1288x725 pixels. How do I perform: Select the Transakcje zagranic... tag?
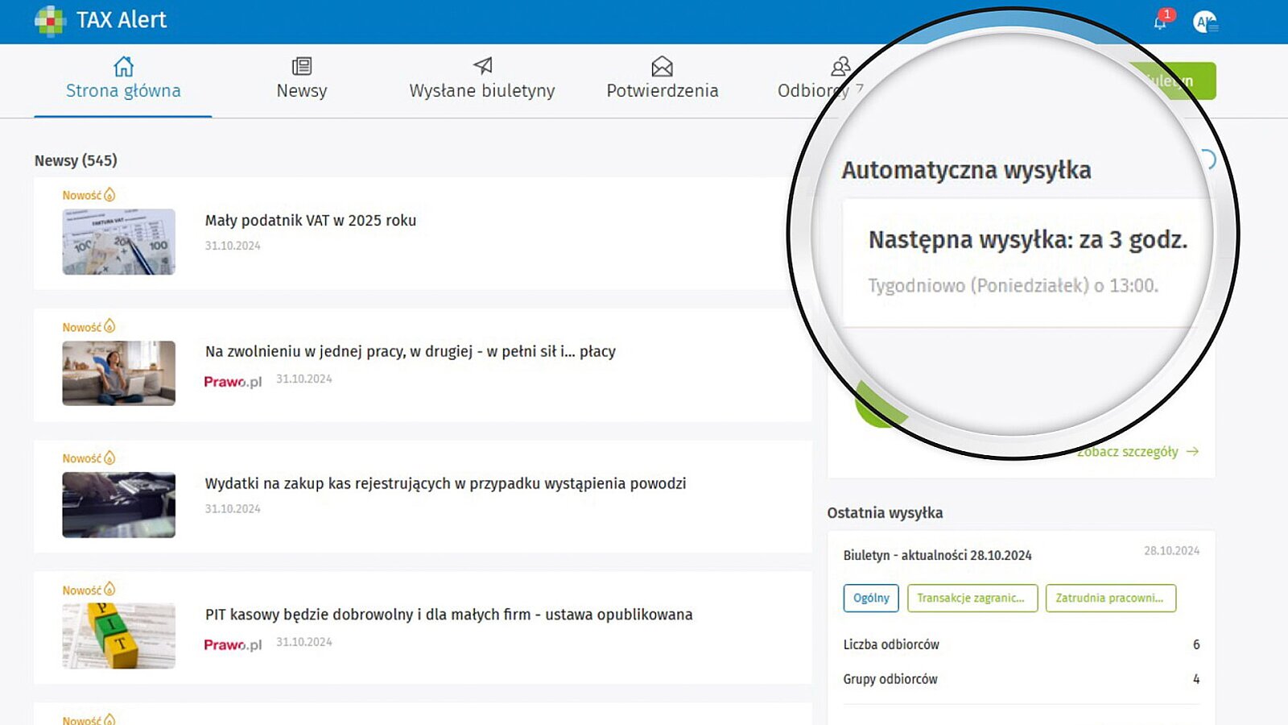[972, 598]
